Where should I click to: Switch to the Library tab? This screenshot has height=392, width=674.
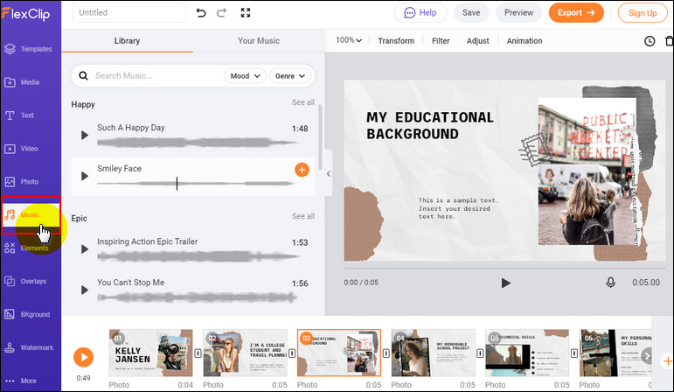click(x=128, y=41)
